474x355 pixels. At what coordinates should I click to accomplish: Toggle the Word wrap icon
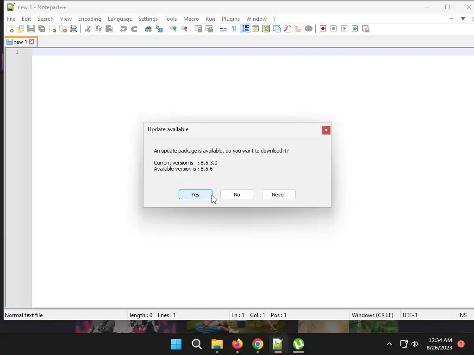click(224, 29)
